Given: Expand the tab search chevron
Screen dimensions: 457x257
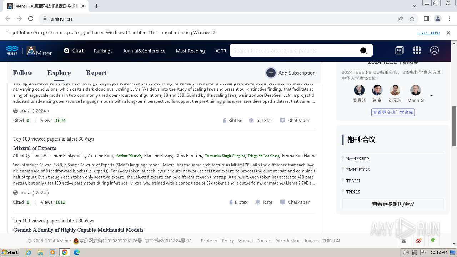Looking at the screenshot, I should [415, 6].
